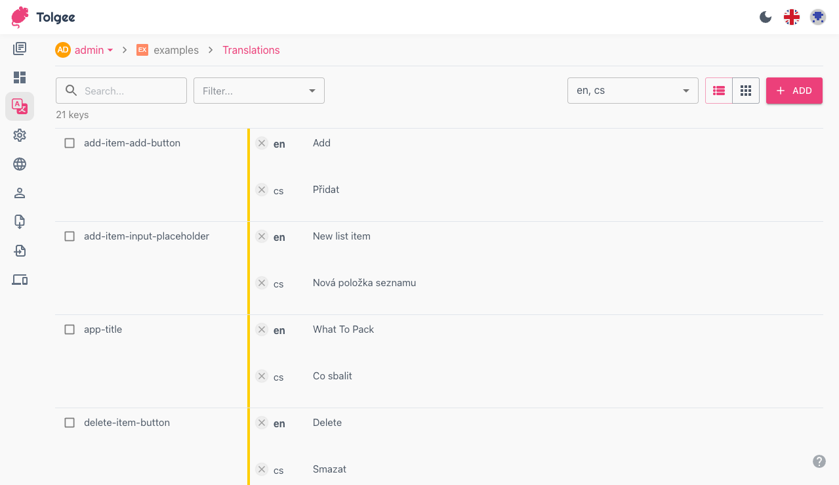The width and height of the screenshot is (839, 485).
Task: Open user avatar menu in header
Action: (817, 17)
